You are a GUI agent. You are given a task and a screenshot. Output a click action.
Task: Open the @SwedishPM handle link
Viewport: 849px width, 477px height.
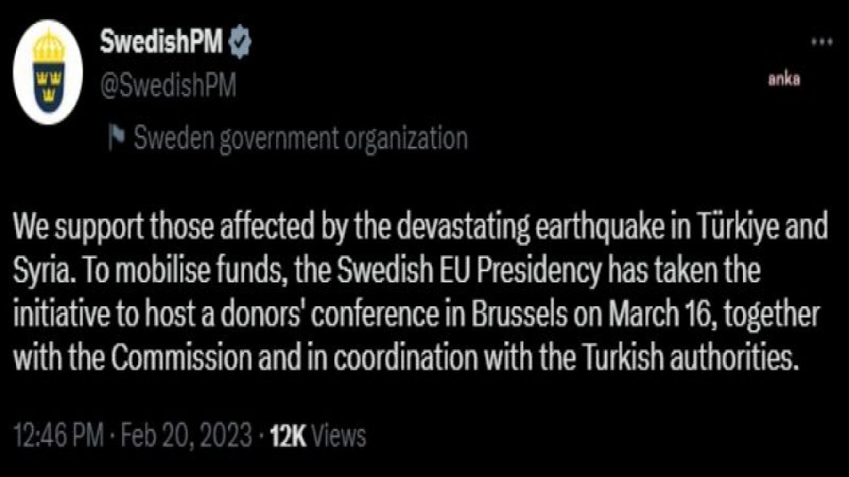(x=167, y=86)
